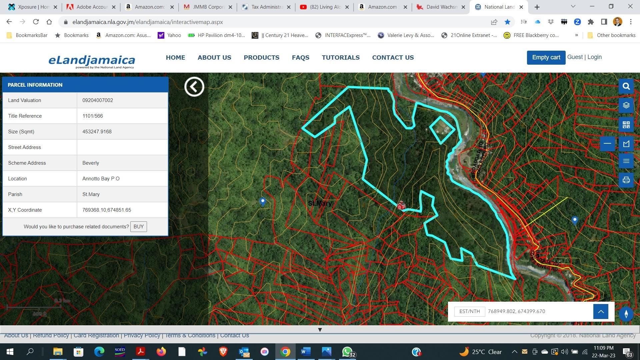Open the basemap gallery tool
This screenshot has height=360, width=640.
626,125
